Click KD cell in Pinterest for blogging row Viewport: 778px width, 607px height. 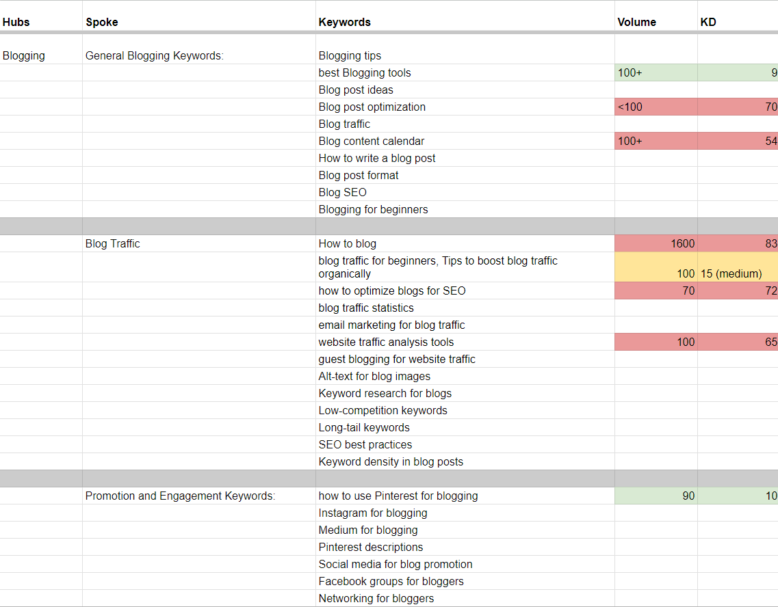pos(738,496)
